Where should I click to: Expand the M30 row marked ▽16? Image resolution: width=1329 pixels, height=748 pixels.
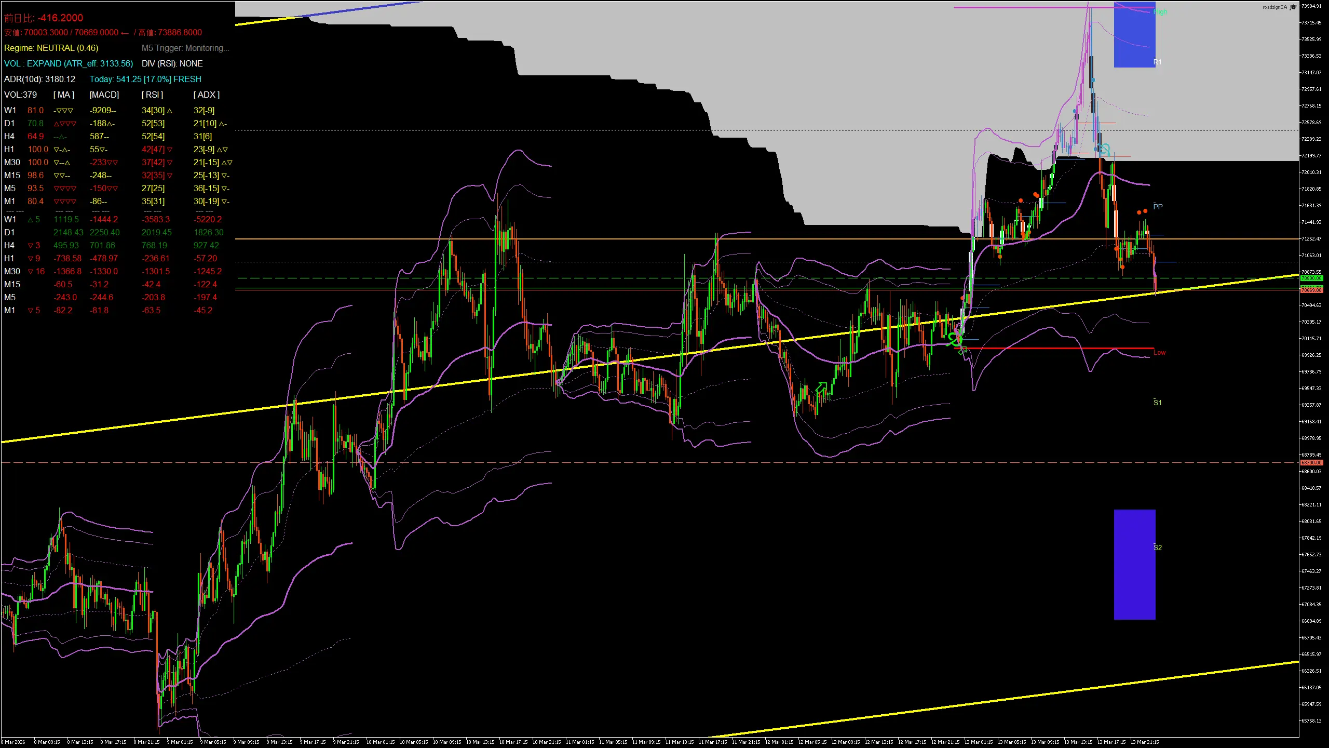pyautogui.click(x=35, y=271)
